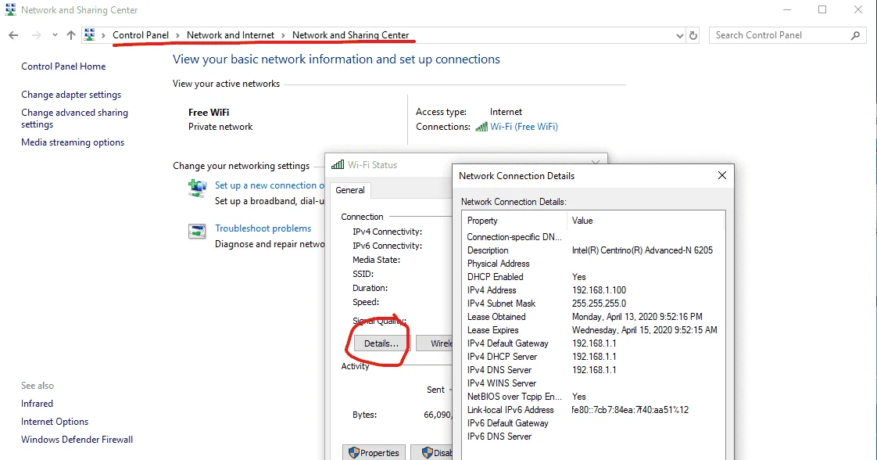Click the Forward navigation arrow
The width and height of the screenshot is (877, 460).
pyautogui.click(x=37, y=35)
